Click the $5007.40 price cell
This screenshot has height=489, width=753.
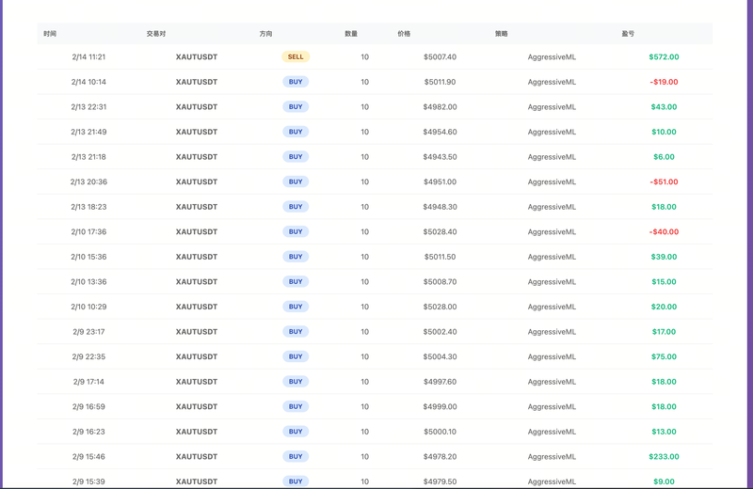click(x=440, y=56)
